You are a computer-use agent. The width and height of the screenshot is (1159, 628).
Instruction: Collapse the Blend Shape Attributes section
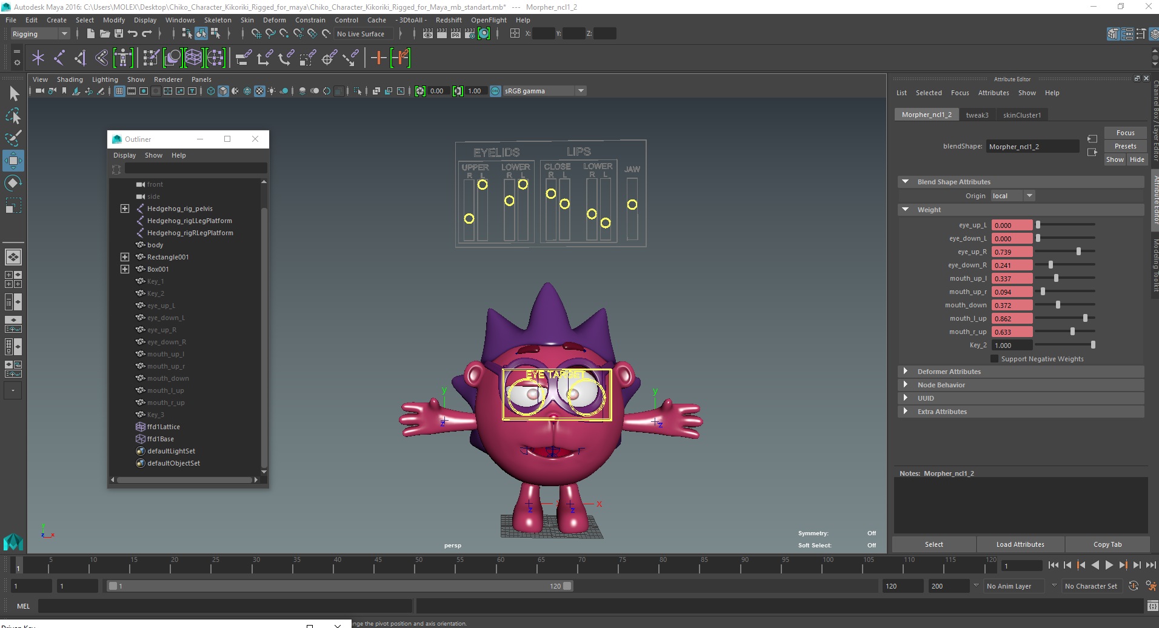(x=905, y=182)
